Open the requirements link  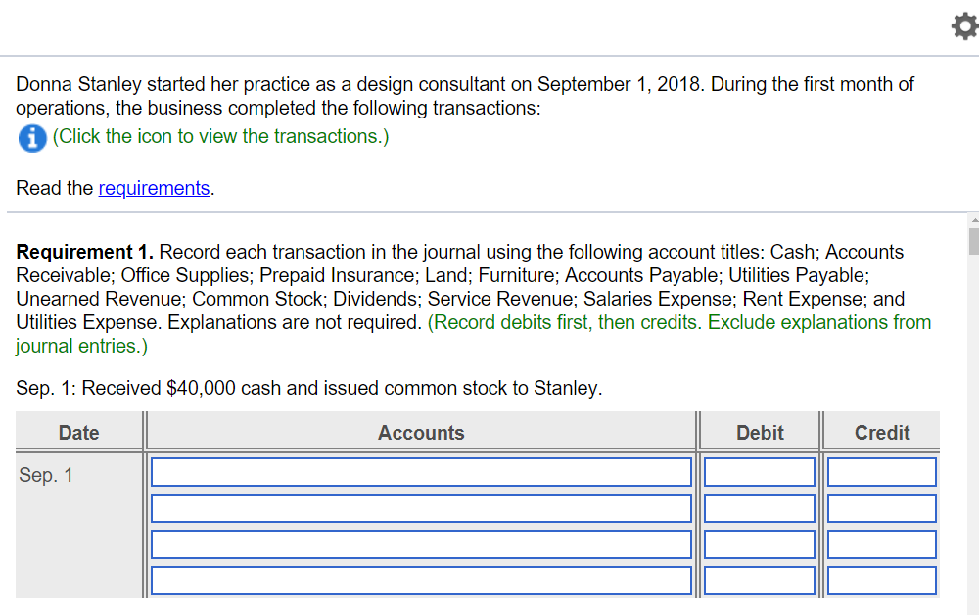point(154,188)
